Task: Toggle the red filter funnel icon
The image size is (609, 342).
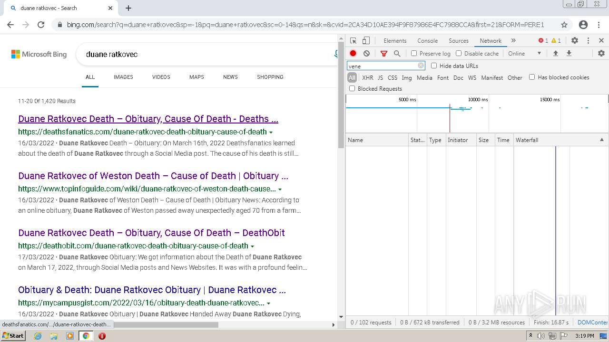Action: coord(384,54)
